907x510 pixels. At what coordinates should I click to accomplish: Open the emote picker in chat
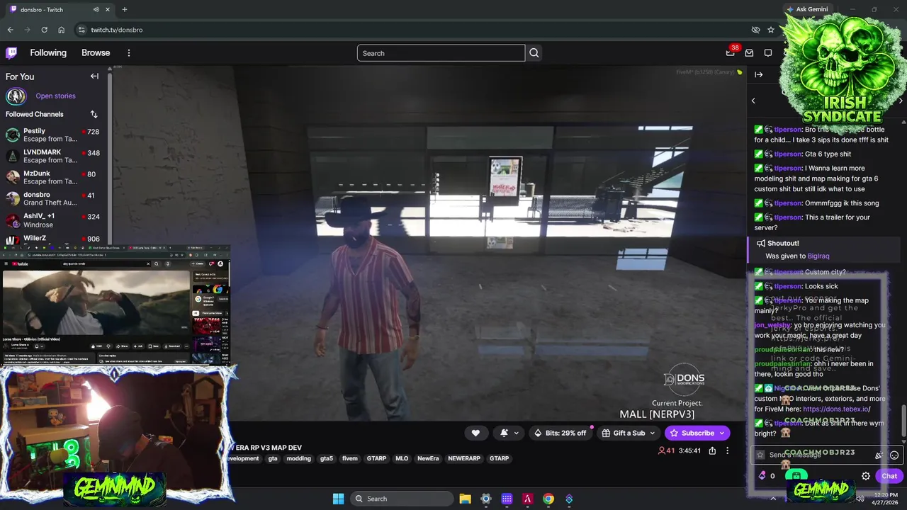894,455
